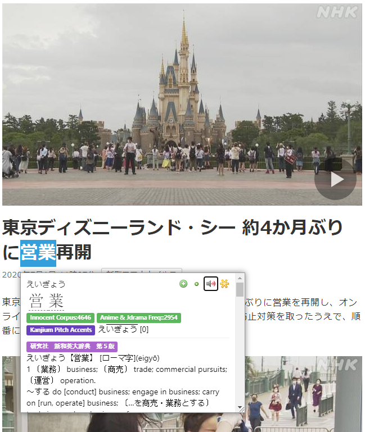Viewport: 365px width, 432px height.
Task: Click the popup scrollbar down arrow
Action: point(240,407)
